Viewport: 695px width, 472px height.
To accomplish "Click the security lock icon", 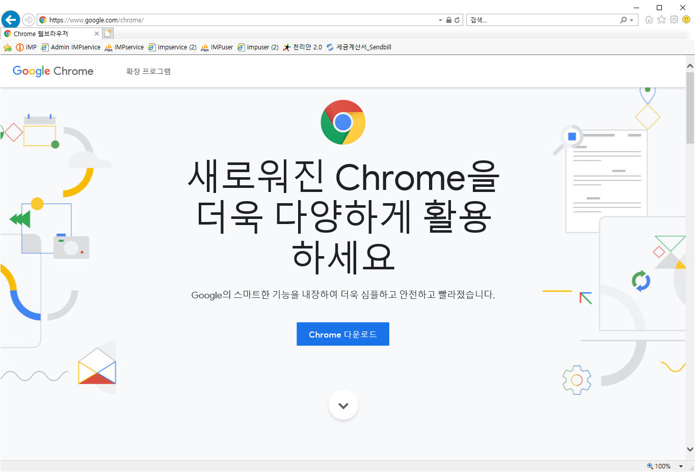I will click(x=449, y=20).
